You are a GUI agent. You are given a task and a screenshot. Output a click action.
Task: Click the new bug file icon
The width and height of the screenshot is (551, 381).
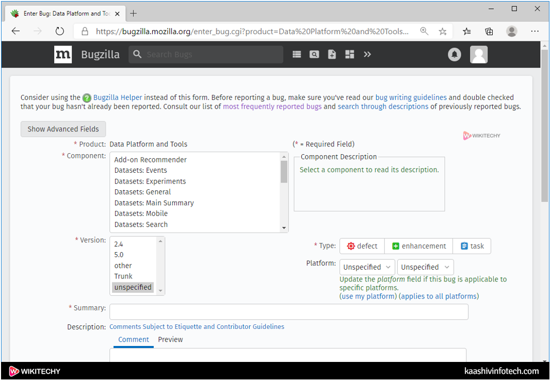[332, 55]
